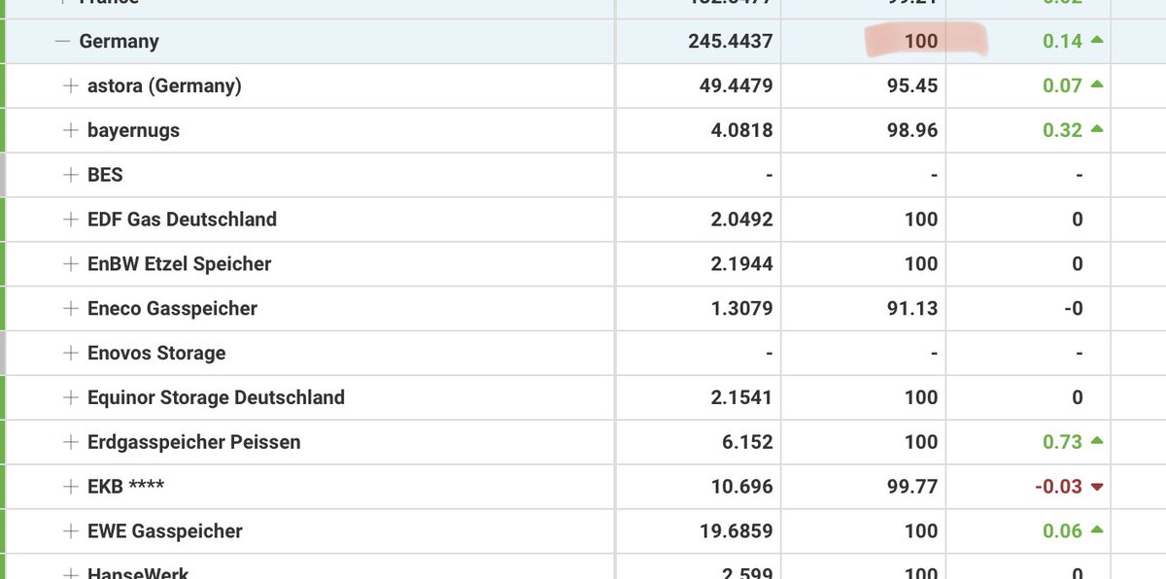Click green up arrow in EWE row

[x=1097, y=530]
